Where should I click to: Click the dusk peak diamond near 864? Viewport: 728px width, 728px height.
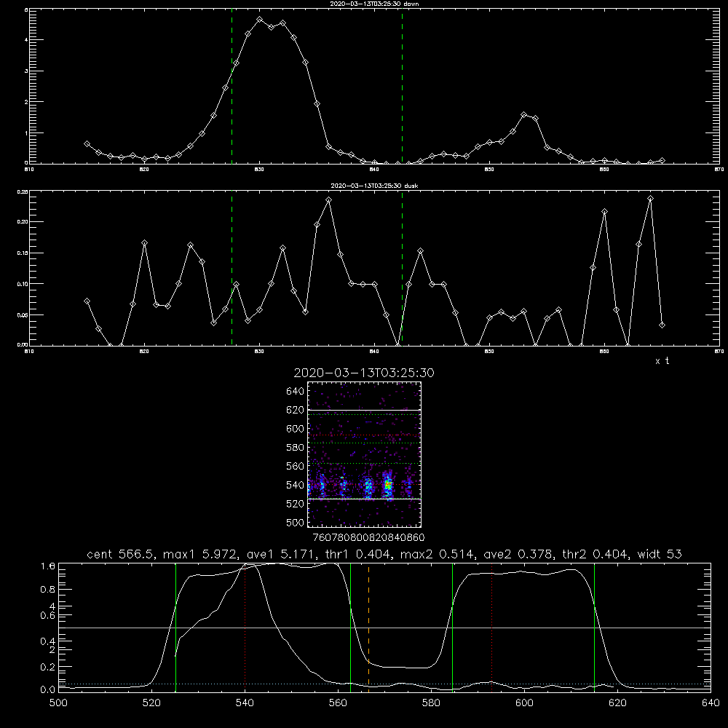pos(650,199)
